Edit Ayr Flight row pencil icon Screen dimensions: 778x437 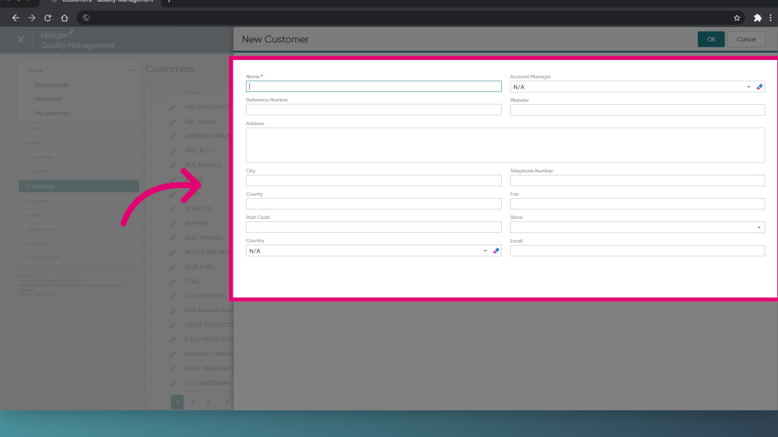(x=173, y=224)
